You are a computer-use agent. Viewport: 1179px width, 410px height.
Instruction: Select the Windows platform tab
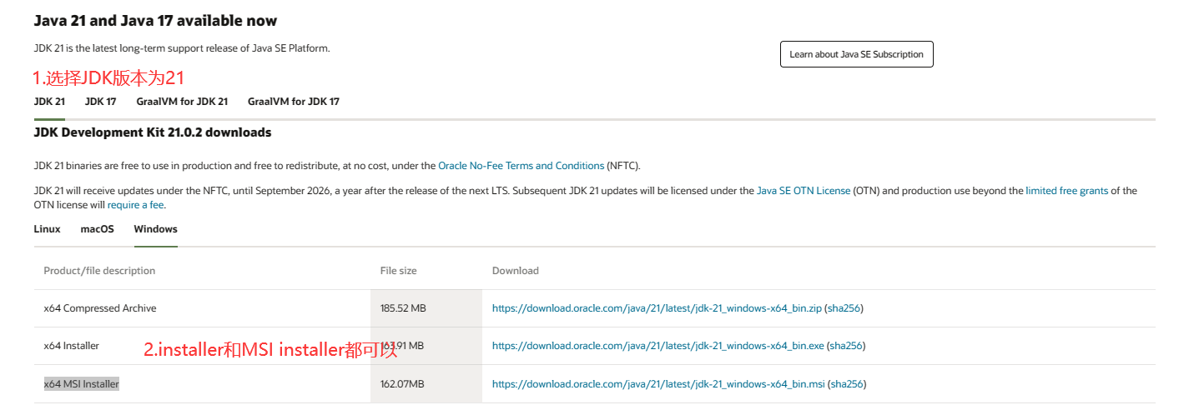click(155, 229)
